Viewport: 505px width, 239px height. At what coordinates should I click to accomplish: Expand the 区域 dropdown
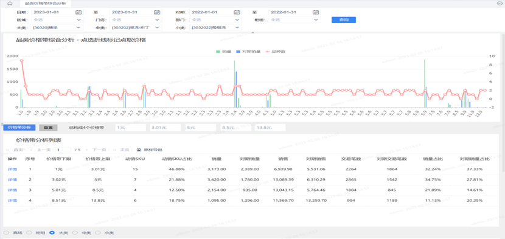(57, 20)
